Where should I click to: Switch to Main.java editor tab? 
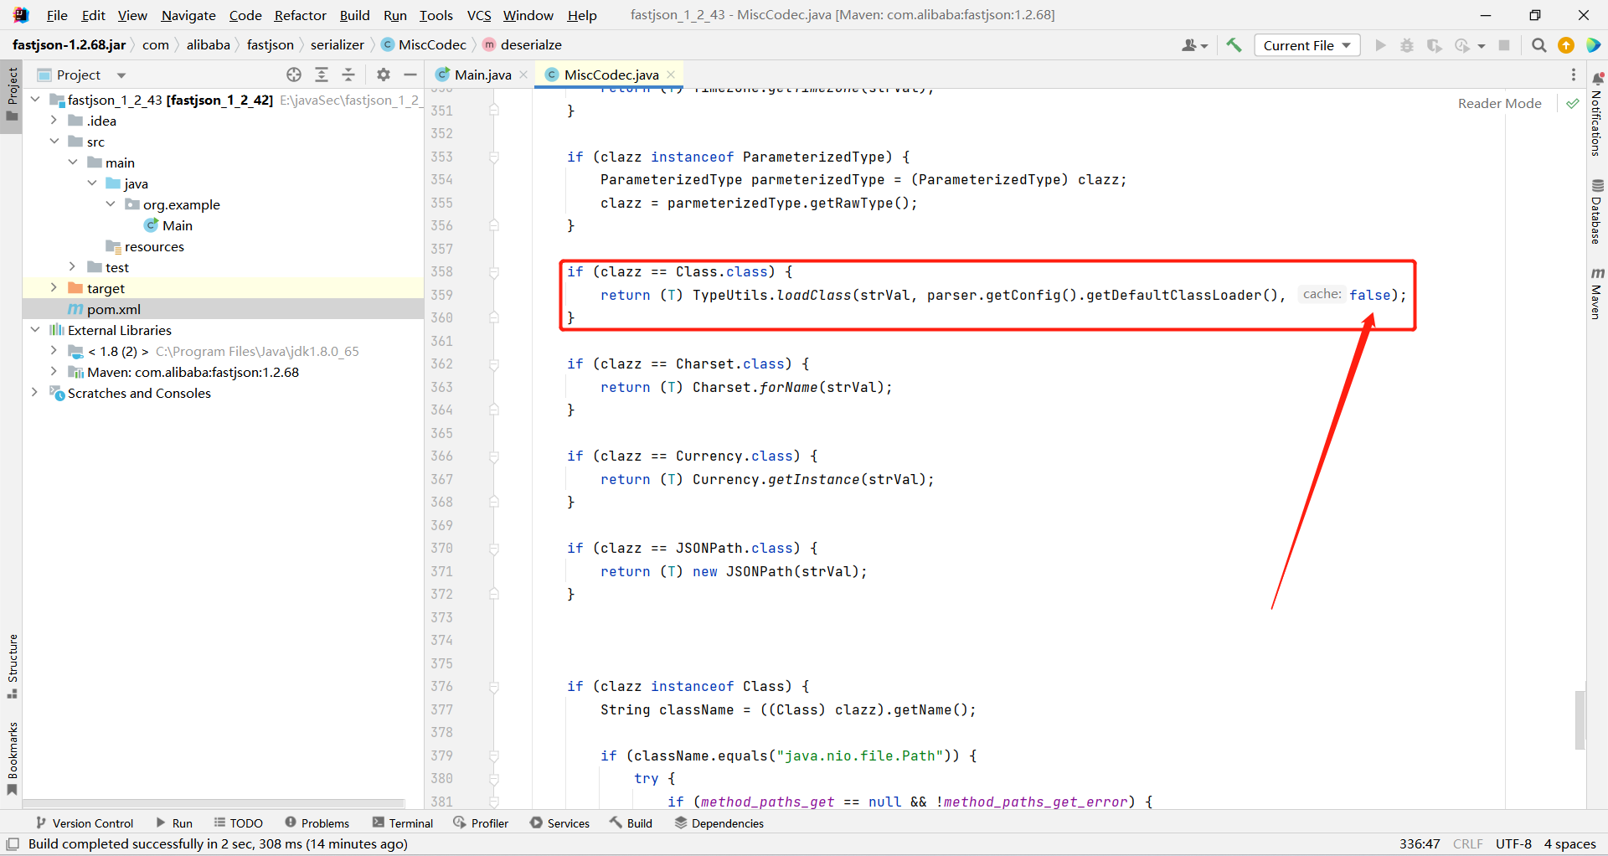[482, 75]
